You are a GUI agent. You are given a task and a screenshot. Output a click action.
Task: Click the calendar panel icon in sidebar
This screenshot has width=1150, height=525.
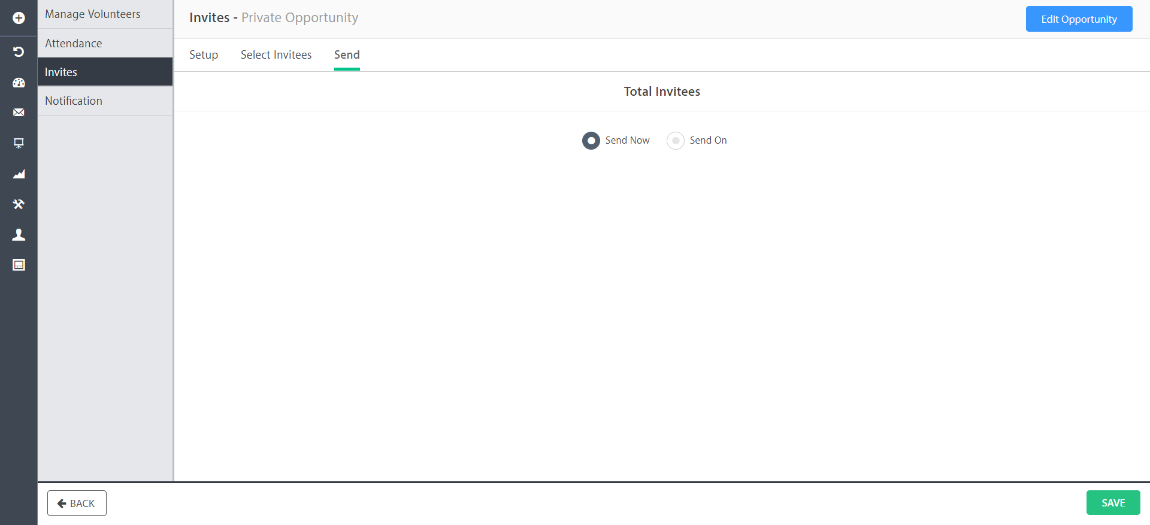pos(19,265)
